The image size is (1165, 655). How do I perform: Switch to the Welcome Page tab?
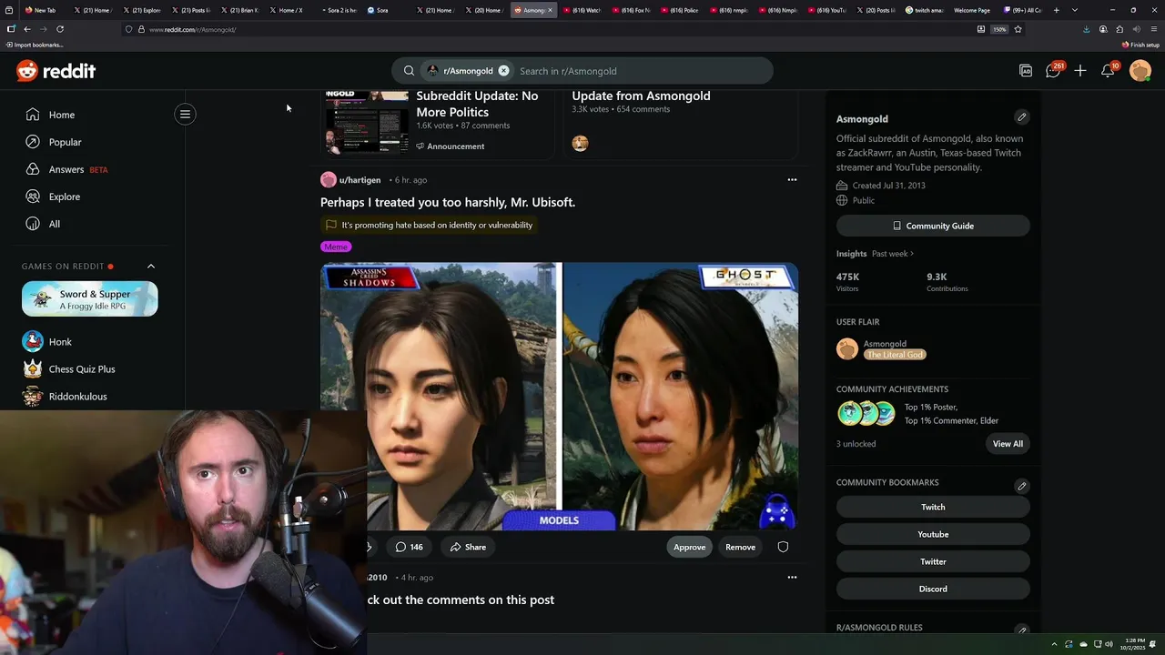coord(971,10)
